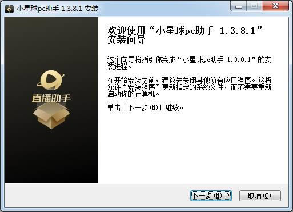Click the disabled maximize window button
293x212 pixels.
tap(254, 6)
